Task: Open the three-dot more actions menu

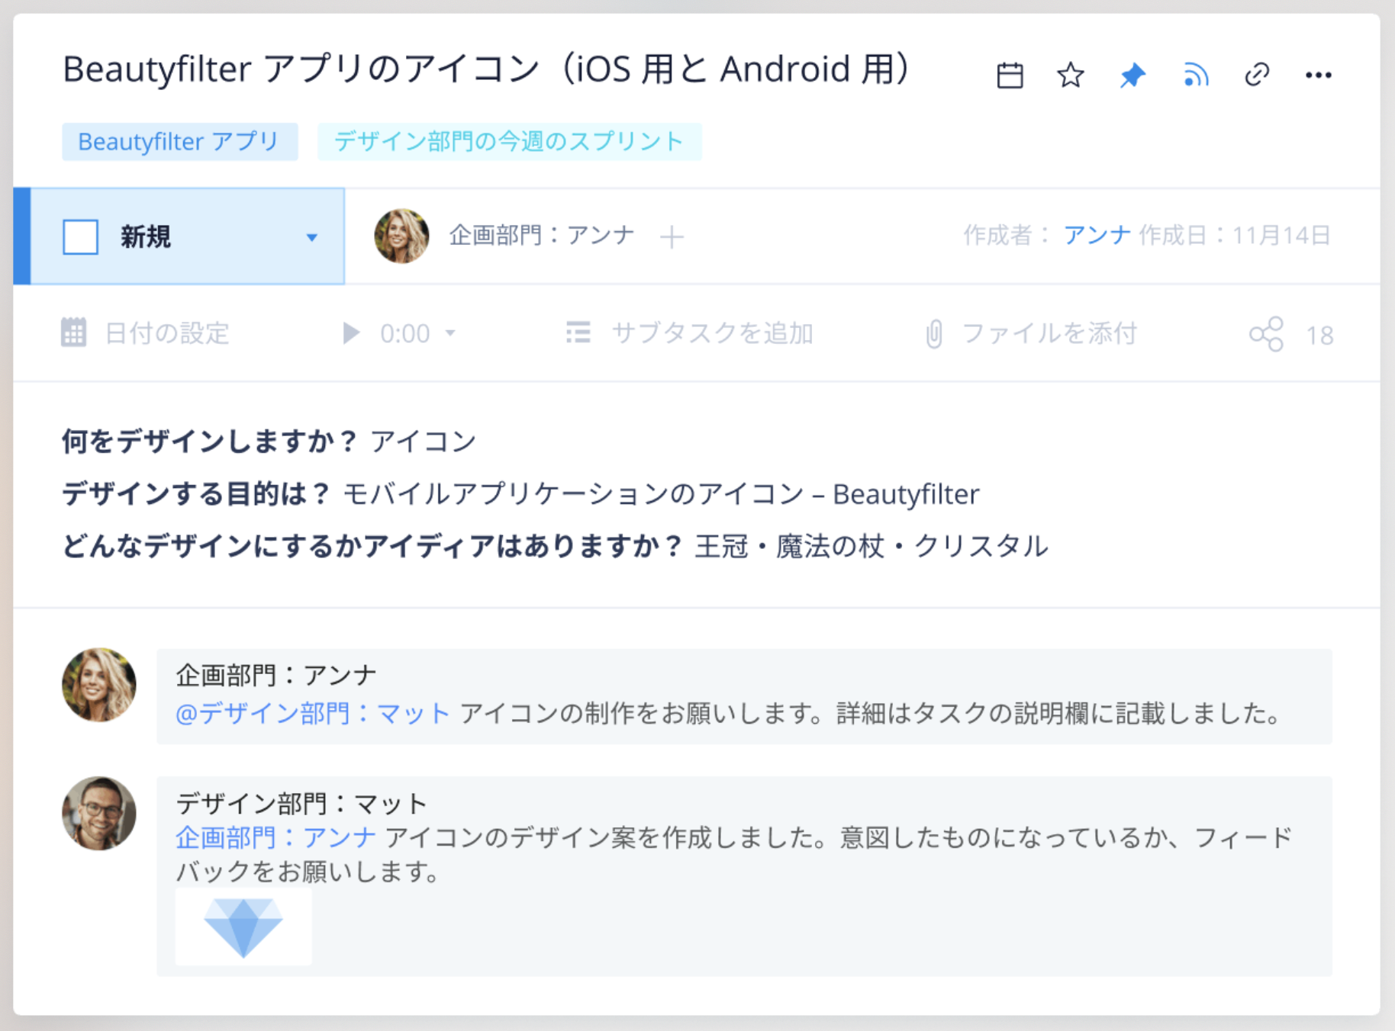Action: (1318, 75)
